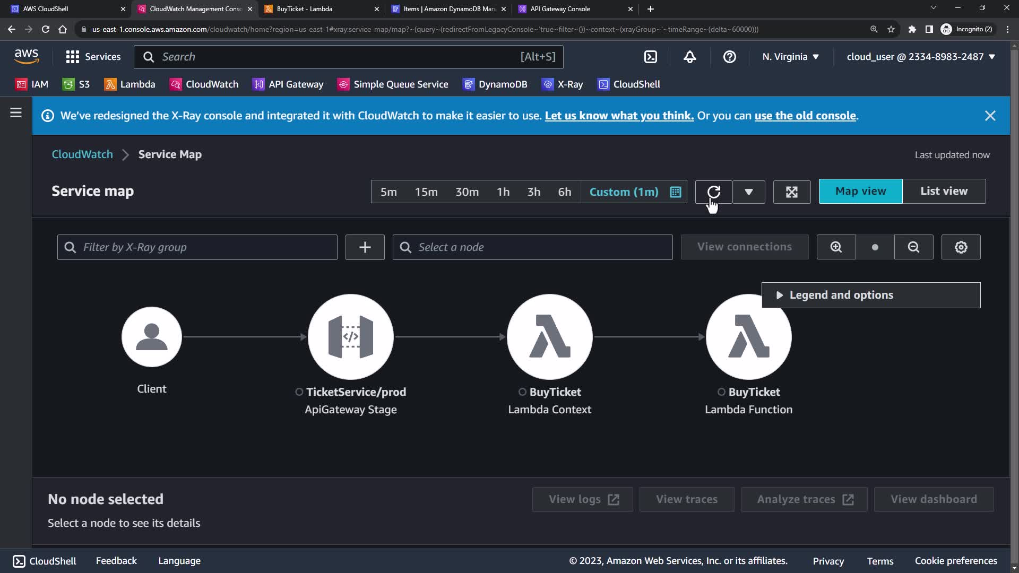Click the refresh service map icon
Viewport: 1019px width, 573px height.
[x=713, y=192]
